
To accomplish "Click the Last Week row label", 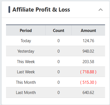I will pos(26,72).
